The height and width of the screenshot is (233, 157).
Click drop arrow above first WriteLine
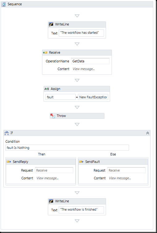[x=77, y=16]
